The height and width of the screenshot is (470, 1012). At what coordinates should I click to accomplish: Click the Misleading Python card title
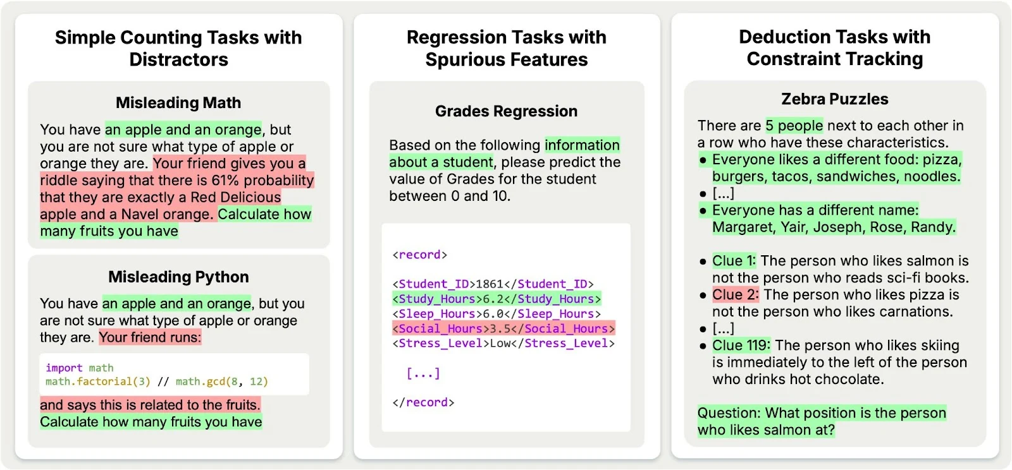(x=178, y=277)
